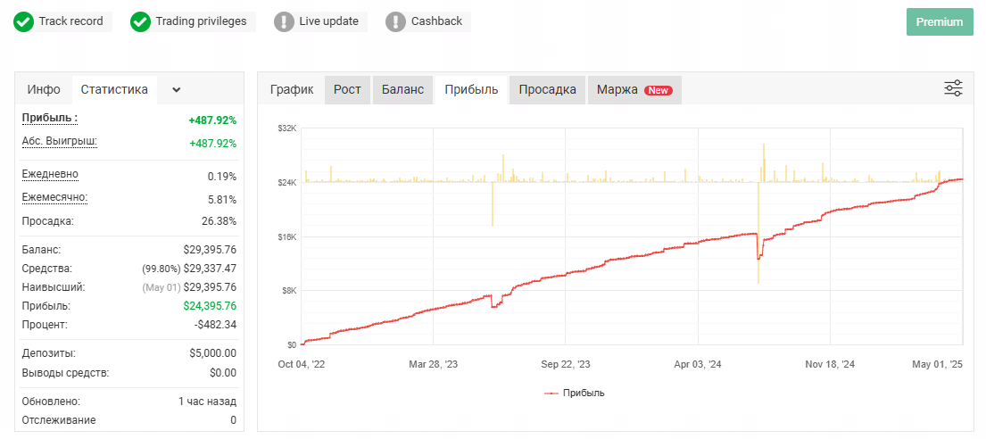Click the underlined Прибыль : statistic label
Screen dimensions: 986x439
(x=50, y=119)
